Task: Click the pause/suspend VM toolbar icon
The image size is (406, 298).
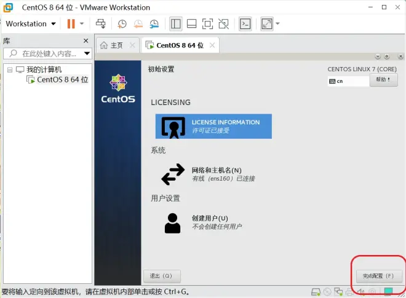Action: 71,24
